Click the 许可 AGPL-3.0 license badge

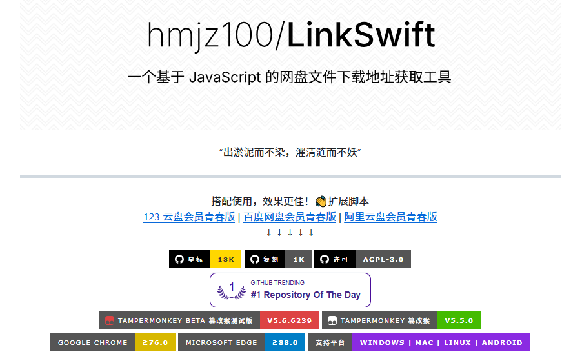[363, 259]
